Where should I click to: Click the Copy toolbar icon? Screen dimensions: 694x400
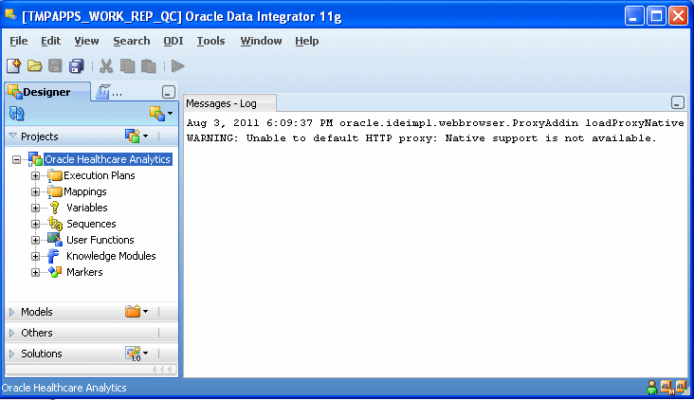127,66
